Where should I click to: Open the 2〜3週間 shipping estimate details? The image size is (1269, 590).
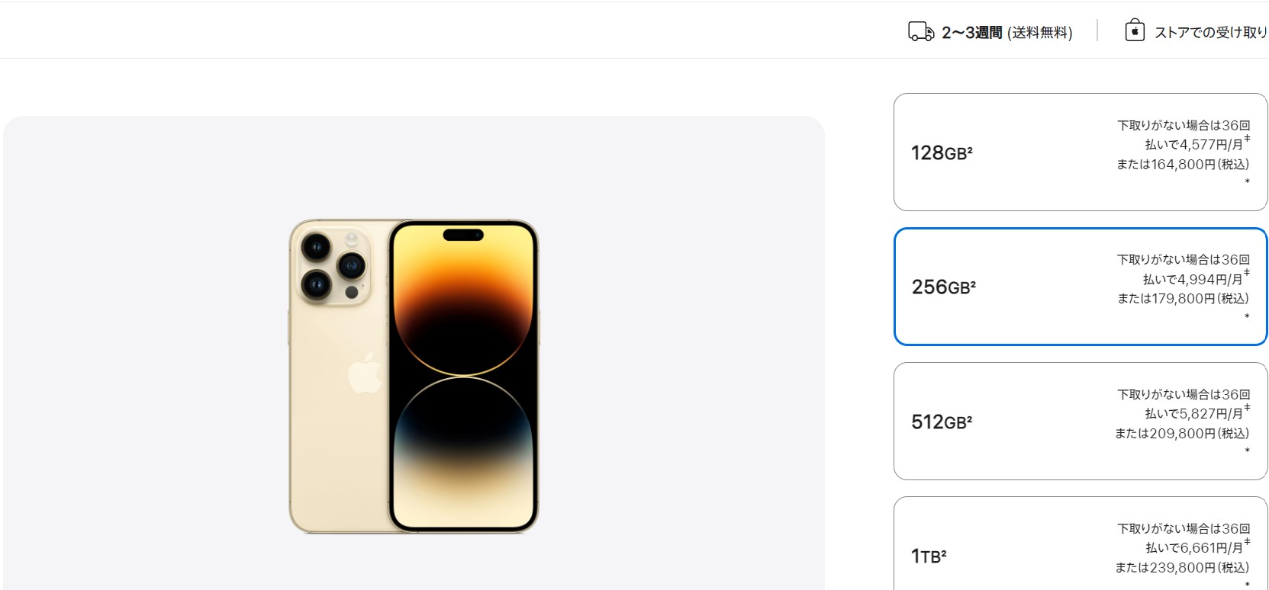pos(971,32)
